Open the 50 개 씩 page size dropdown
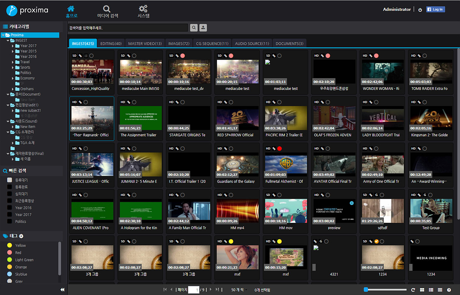Screen dimensions: 460x295 click(x=239, y=290)
